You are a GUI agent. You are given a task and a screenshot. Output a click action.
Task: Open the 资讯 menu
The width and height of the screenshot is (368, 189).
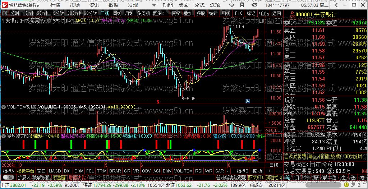click(94, 5)
